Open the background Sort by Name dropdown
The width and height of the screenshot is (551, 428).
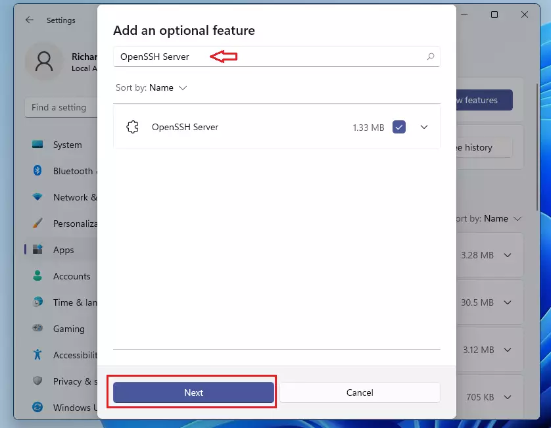tap(489, 218)
